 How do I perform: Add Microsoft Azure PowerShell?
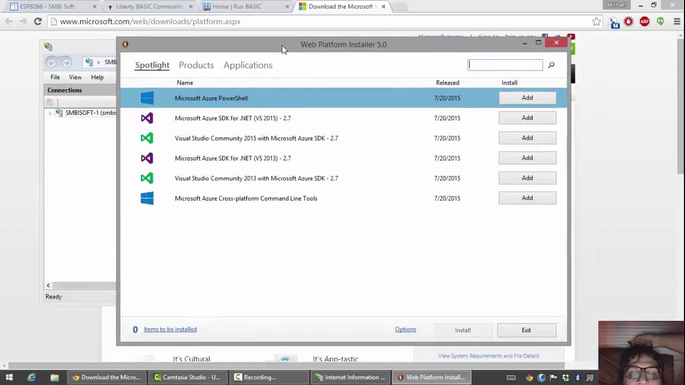(527, 98)
